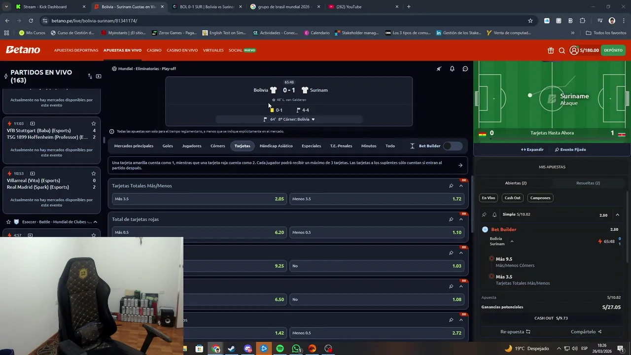Select the Campeones filter chip
This screenshot has width=631, height=355.
540,198
